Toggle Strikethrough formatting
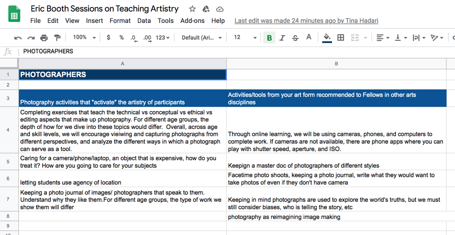 (x=295, y=38)
